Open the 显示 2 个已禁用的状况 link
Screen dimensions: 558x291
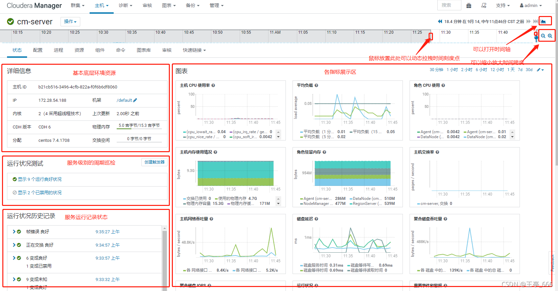point(39,193)
